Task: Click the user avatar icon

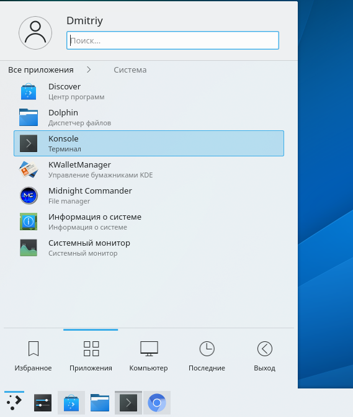Action: click(35, 33)
